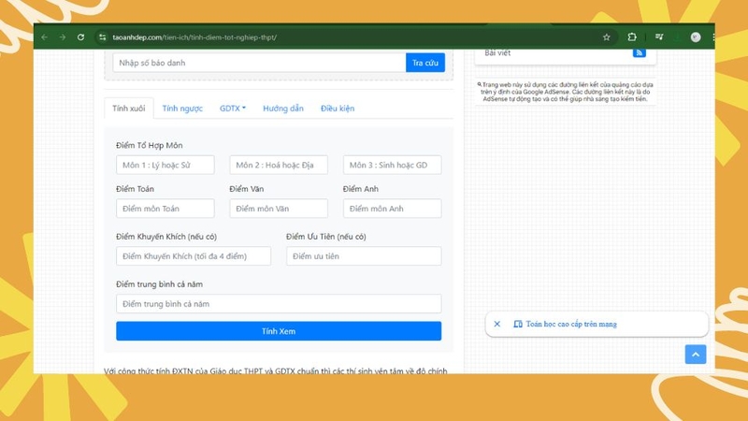Screen dimensions: 748x421
Task: Open the media control icon in toolbar
Action: 659,36
